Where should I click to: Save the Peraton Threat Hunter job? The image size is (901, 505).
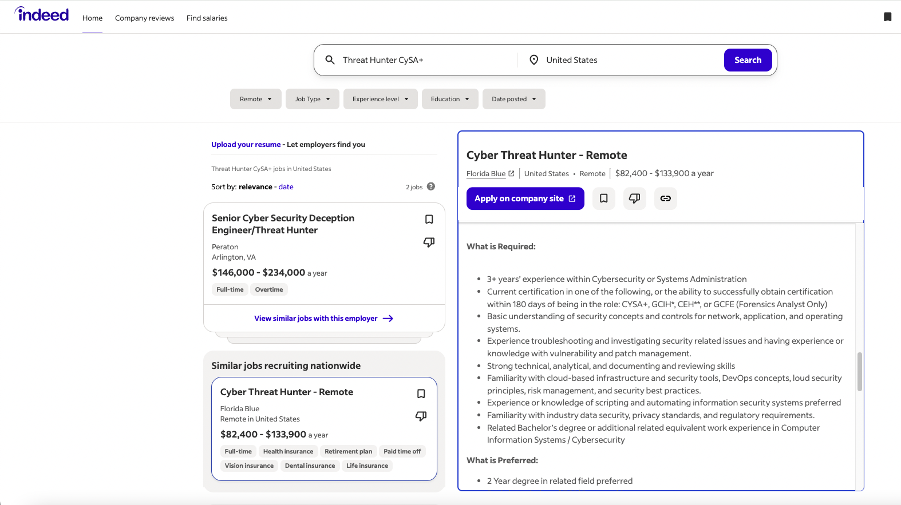[429, 220]
